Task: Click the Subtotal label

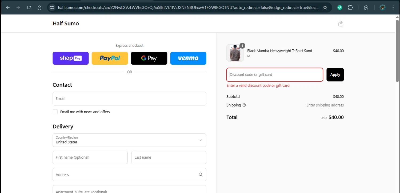Action: point(233,97)
